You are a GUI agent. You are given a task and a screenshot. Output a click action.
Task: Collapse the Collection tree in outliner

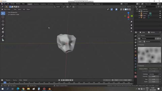click(137, 11)
